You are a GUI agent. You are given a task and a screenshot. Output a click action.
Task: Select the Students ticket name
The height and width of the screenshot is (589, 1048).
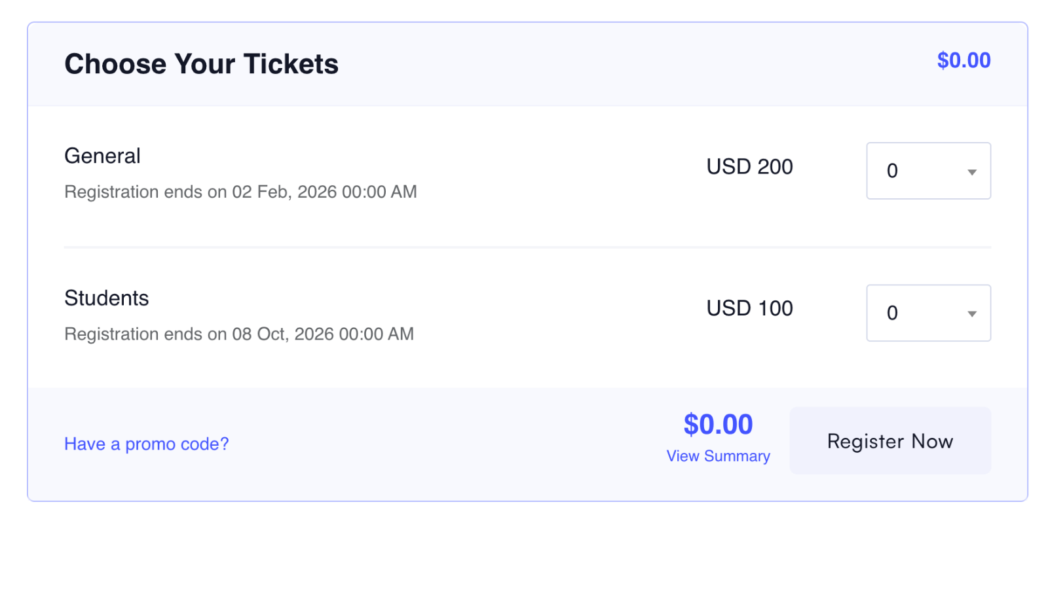106,298
